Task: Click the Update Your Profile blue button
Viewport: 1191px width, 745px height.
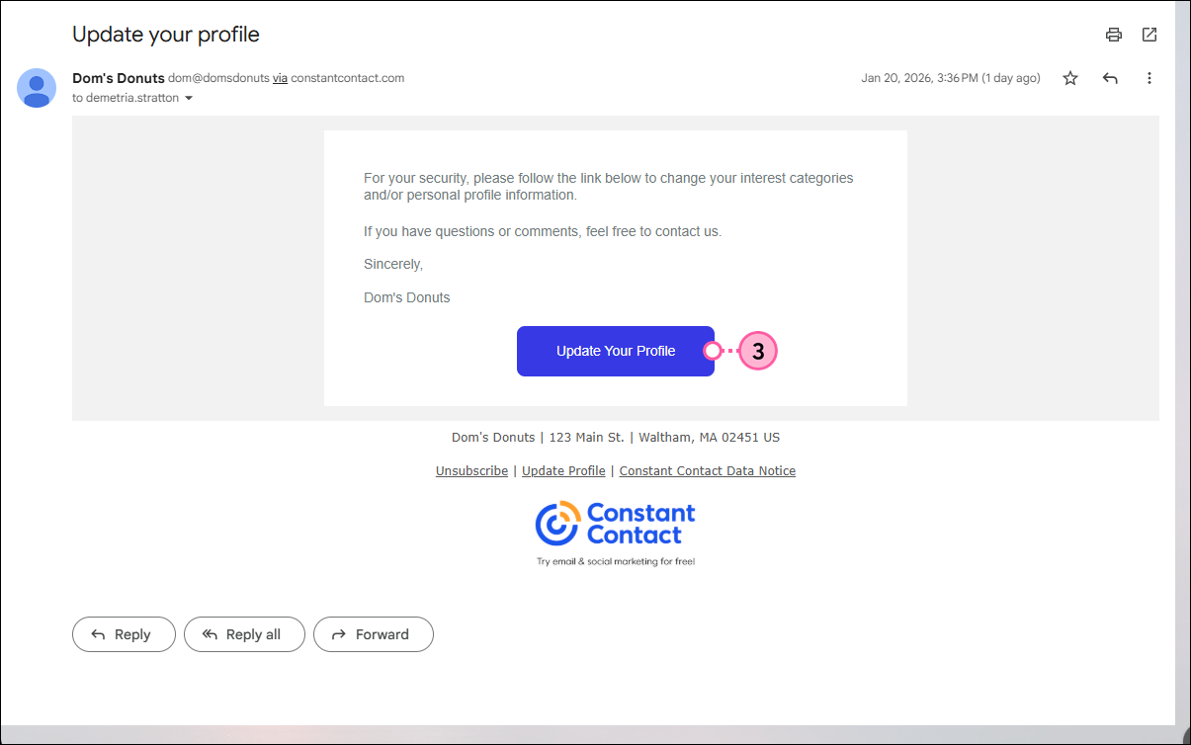Action: click(x=616, y=351)
